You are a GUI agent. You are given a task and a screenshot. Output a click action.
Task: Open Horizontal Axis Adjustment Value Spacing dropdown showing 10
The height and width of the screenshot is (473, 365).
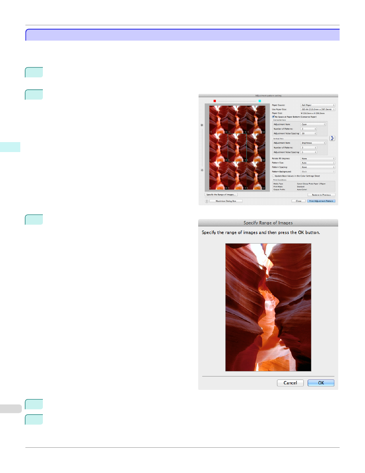pyautogui.click(x=308, y=133)
